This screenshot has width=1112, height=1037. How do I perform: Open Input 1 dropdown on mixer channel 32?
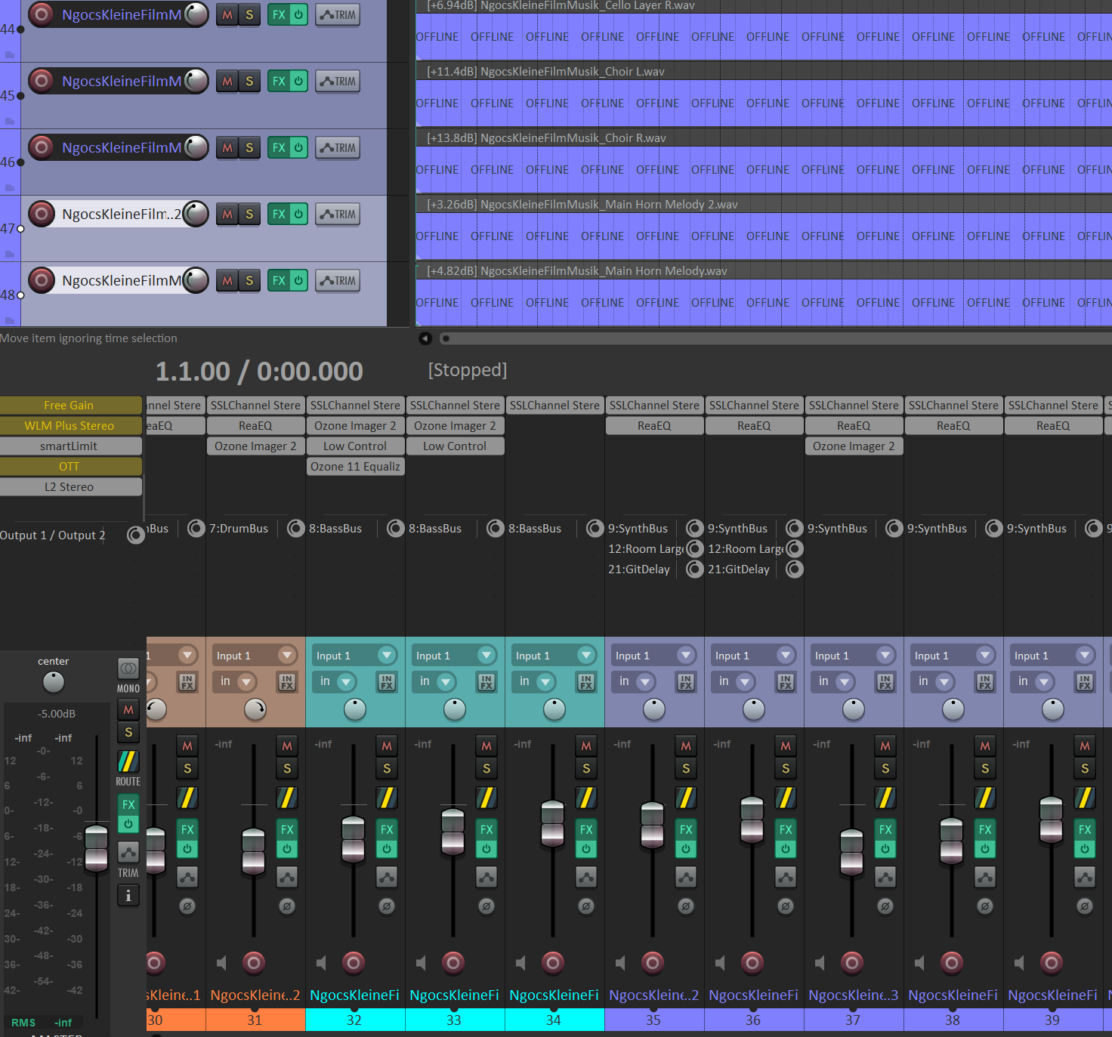(x=354, y=656)
